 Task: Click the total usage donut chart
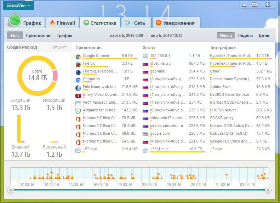click(x=38, y=76)
